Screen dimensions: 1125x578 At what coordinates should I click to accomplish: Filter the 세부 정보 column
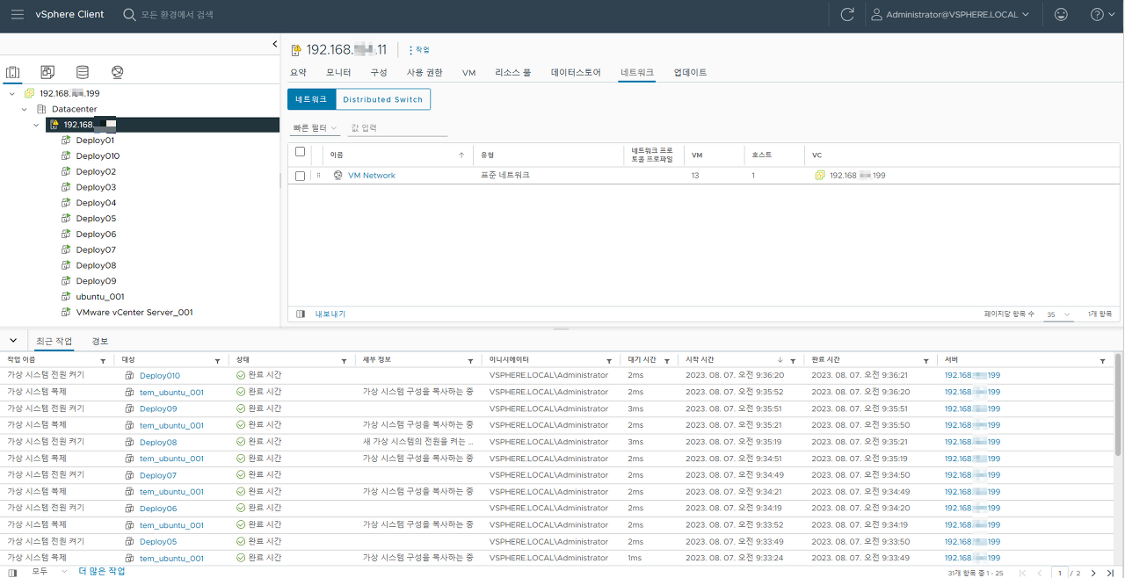(x=472, y=361)
